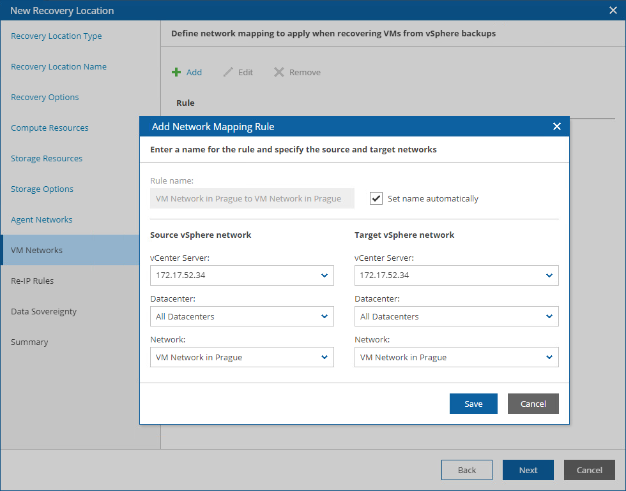This screenshot has width=626, height=491.
Task: Open target Network dropdown
Action: coord(456,357)
